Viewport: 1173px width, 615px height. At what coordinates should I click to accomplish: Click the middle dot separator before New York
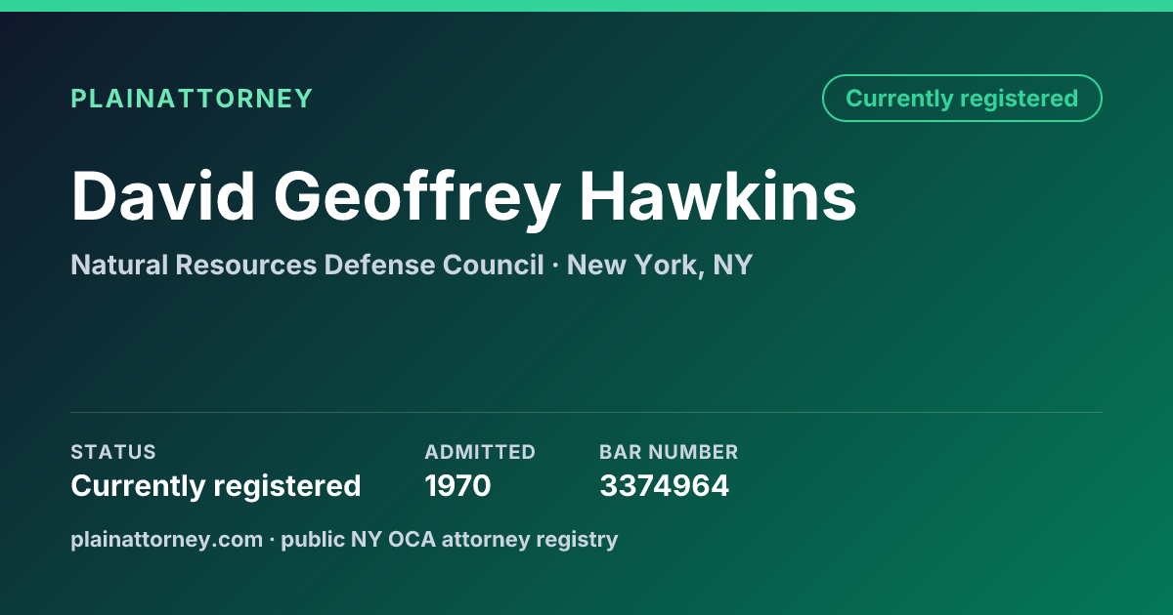(555, 266)
